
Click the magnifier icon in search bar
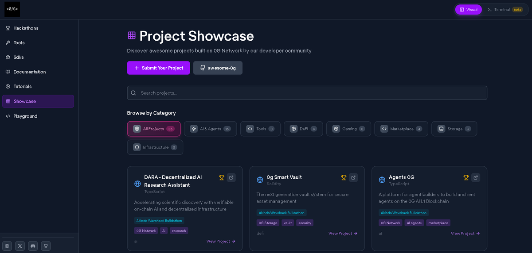[x=133, y=93]
